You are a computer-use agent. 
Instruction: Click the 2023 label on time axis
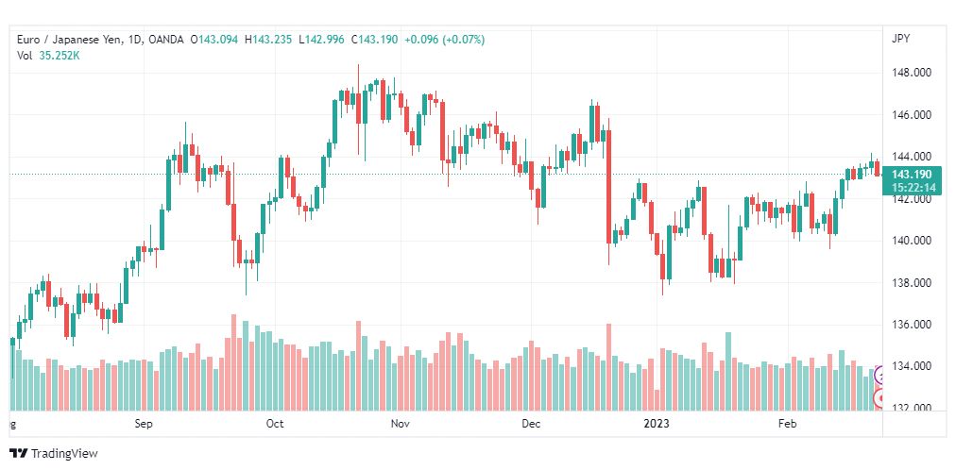pyautogui.click(x=657, y=424)
